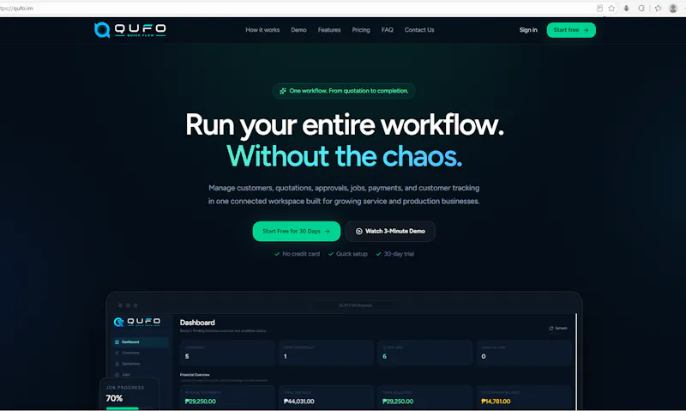Open the extensions icon in browser toolbar
This screenshot has width=686, height=411.
tap(641, 9)
